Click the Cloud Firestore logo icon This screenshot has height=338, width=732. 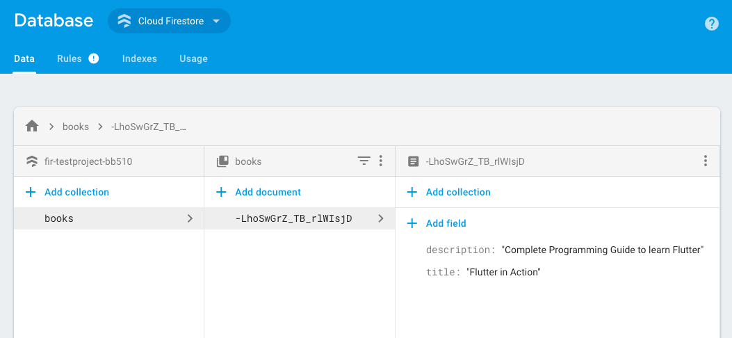[124, 21]
